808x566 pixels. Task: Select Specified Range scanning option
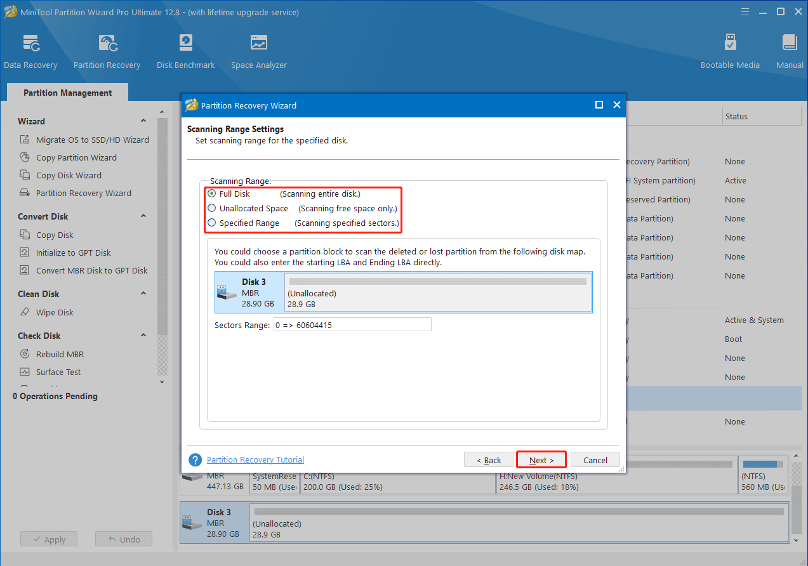tap(212, 223)
